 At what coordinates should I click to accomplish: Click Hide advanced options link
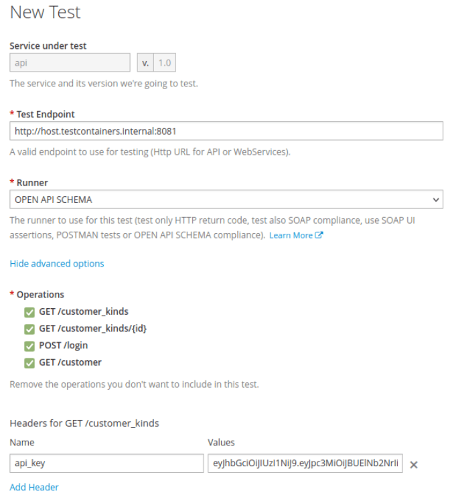57,264
